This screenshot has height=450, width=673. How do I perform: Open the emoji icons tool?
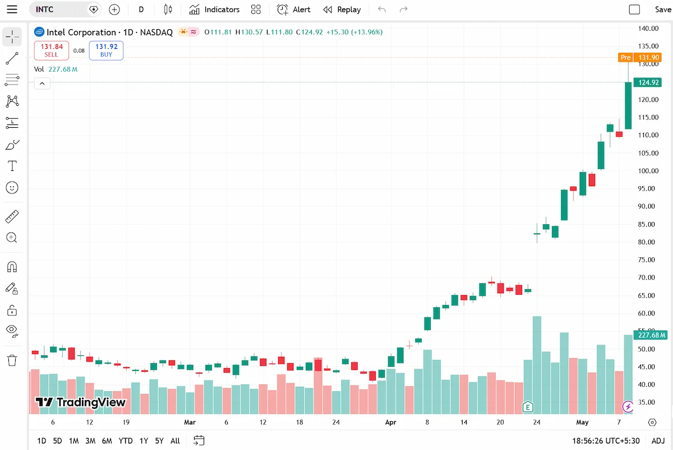pyautogui.click(x=12, y=188)
